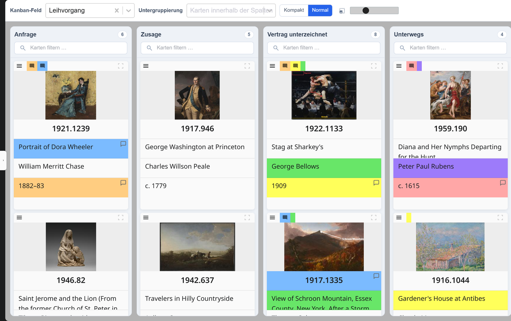Filter cards in the Unterwegs column
This screenshot has height=321, width=511.
point(450,48)
